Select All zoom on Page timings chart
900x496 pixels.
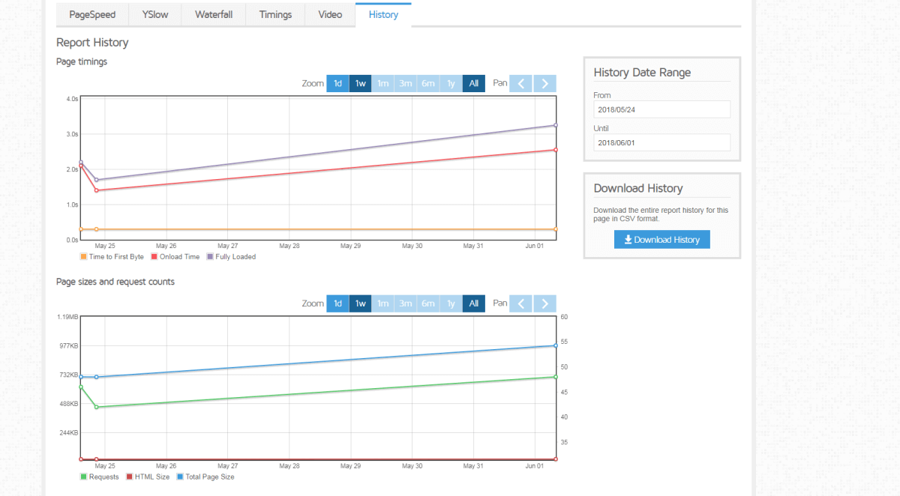coord(474,83)
